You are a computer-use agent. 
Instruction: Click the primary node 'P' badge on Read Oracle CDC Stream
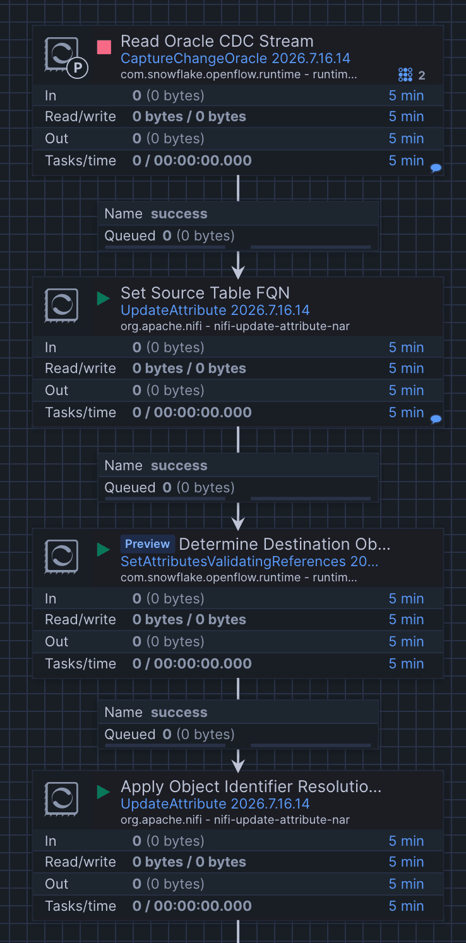point(78,68)
